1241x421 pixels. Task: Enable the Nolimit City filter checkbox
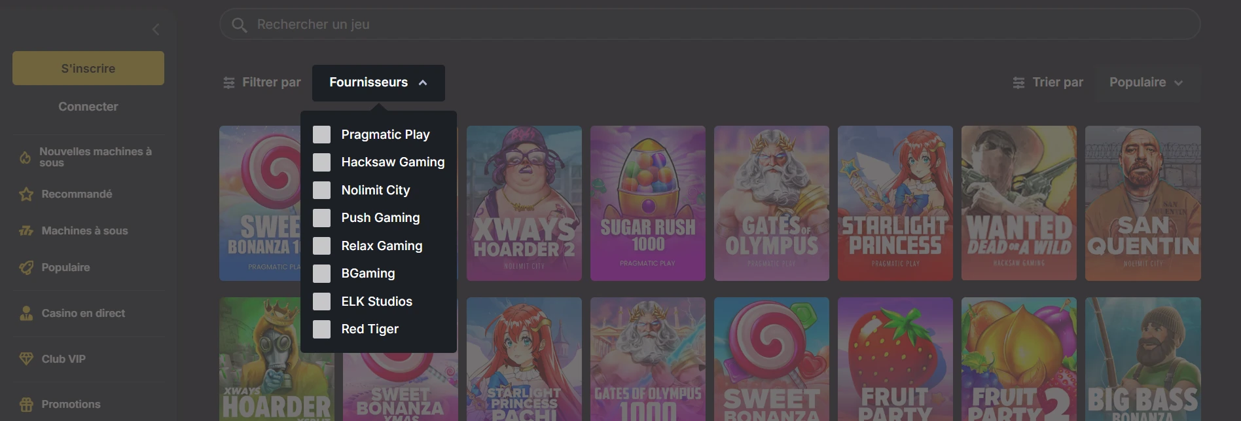321,191
